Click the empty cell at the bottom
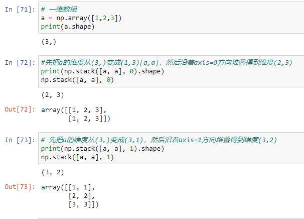 click(x=171, y=218)
